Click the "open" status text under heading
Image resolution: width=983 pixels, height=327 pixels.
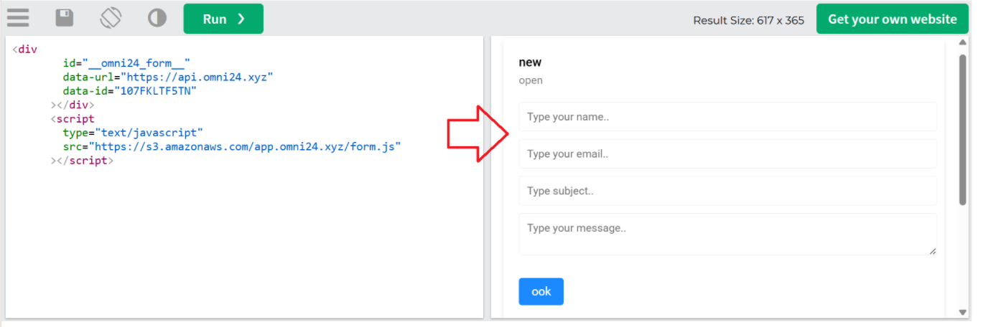point(531,80)
